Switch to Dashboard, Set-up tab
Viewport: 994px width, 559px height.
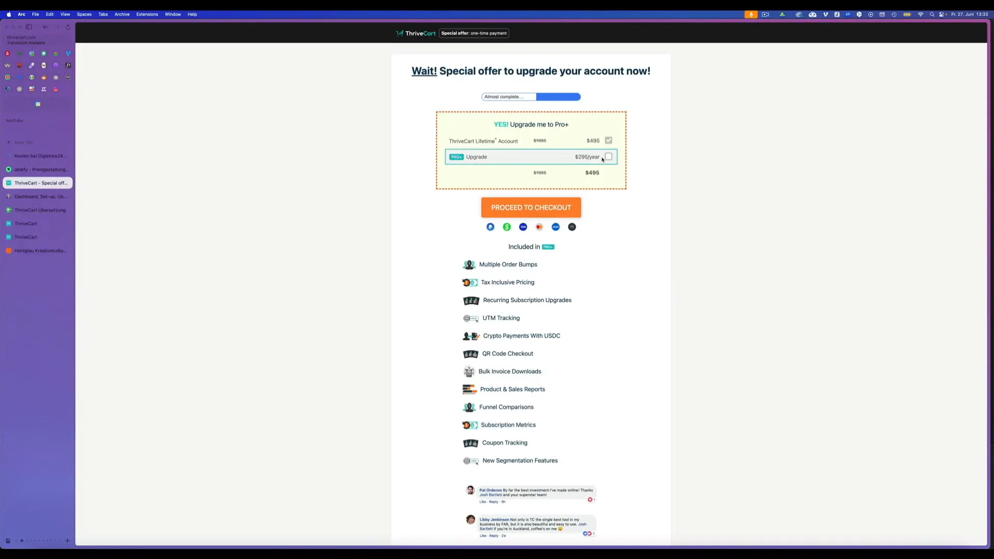pyautogui.click(x=38, y=197)
